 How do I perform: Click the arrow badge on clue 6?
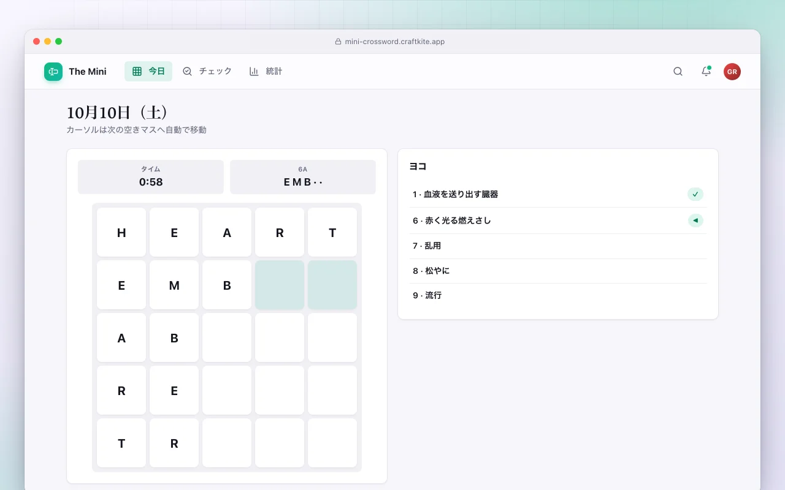[x=695, y=221]
